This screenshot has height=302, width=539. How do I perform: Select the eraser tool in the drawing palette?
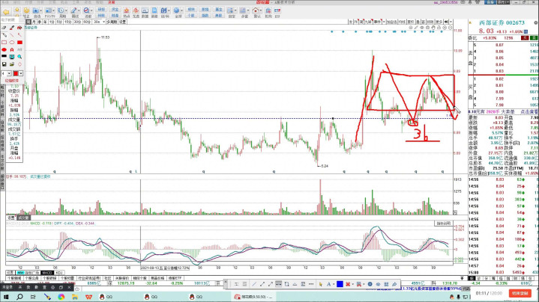pyautogui.click(x=4, y=28)
